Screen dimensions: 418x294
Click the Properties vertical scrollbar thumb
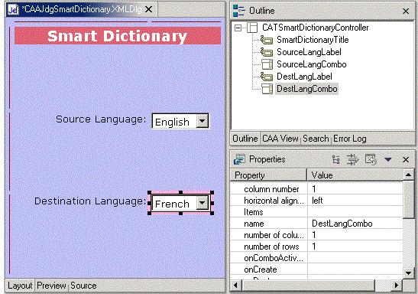pyautogui.click(x=408, y=200)
